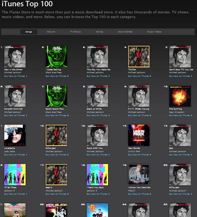The height and width of the screenshot is (217, 197).
Task: Open the Movies tab
Action: pyautogui.click(x=99, y=32)
